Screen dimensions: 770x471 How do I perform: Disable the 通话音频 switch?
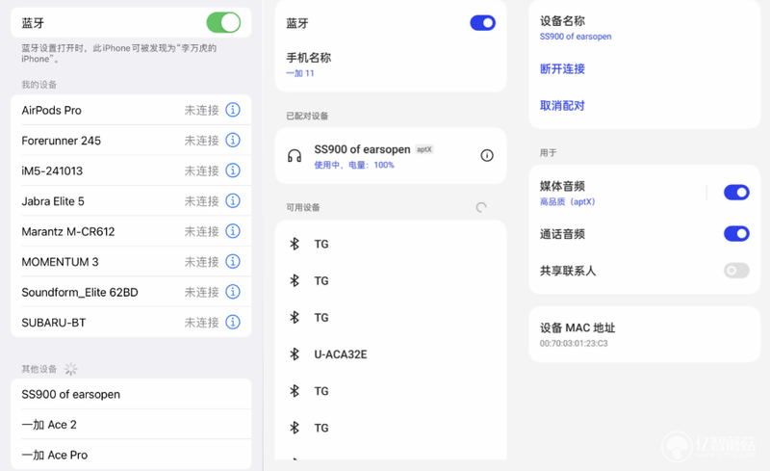736,233
